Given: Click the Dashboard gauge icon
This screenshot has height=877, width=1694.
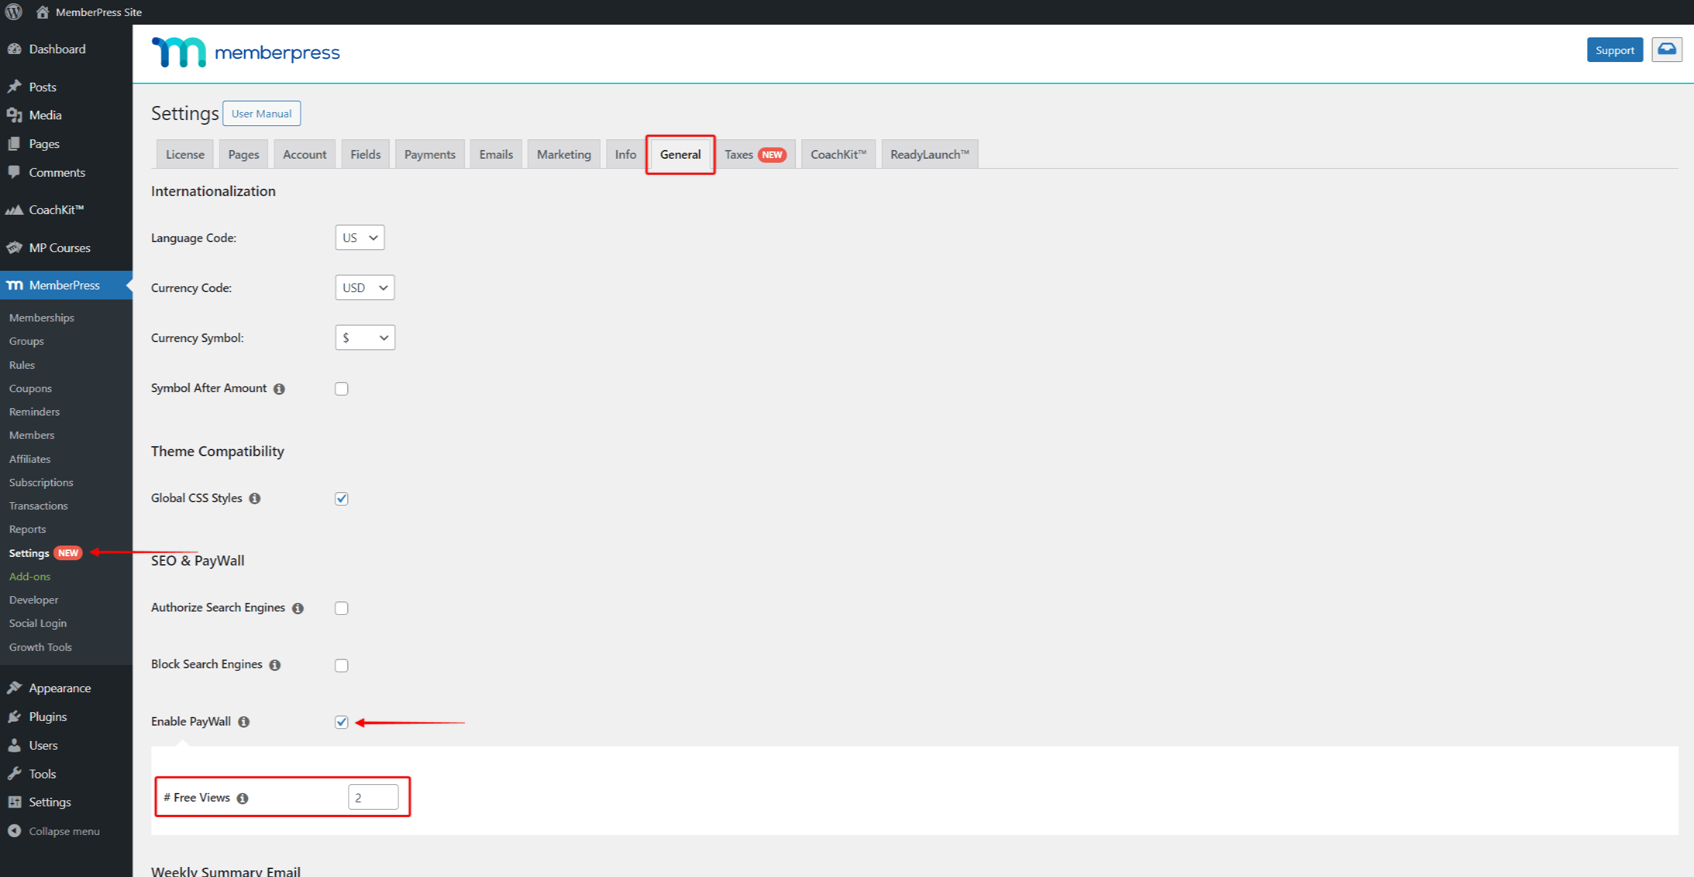Looking at the screenshot, I should click(x=14, y=49).
